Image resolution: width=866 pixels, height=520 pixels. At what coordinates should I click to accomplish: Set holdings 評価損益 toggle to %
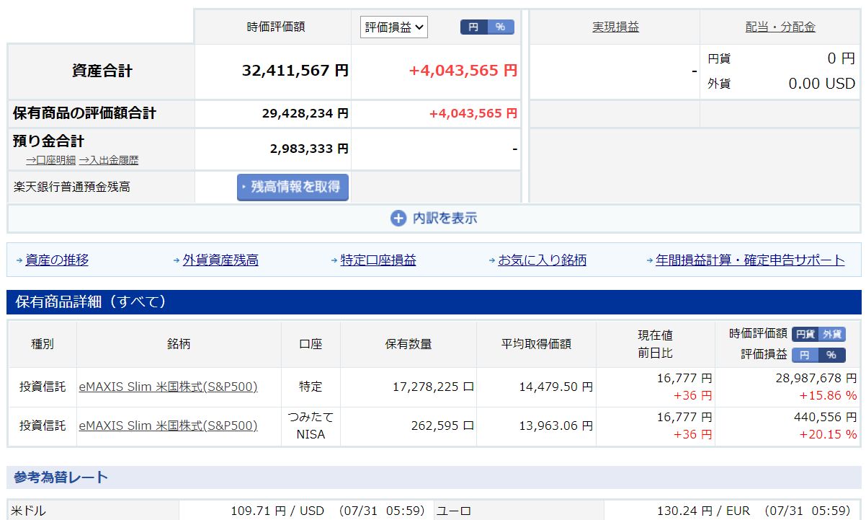coord(831,355)
